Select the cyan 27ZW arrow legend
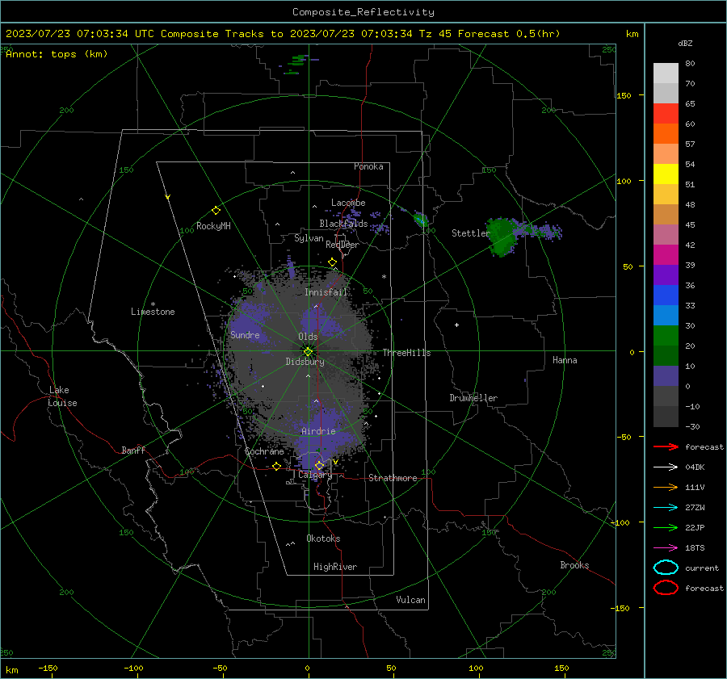Viewport: 727px width, 679px height. coord(666,508)
